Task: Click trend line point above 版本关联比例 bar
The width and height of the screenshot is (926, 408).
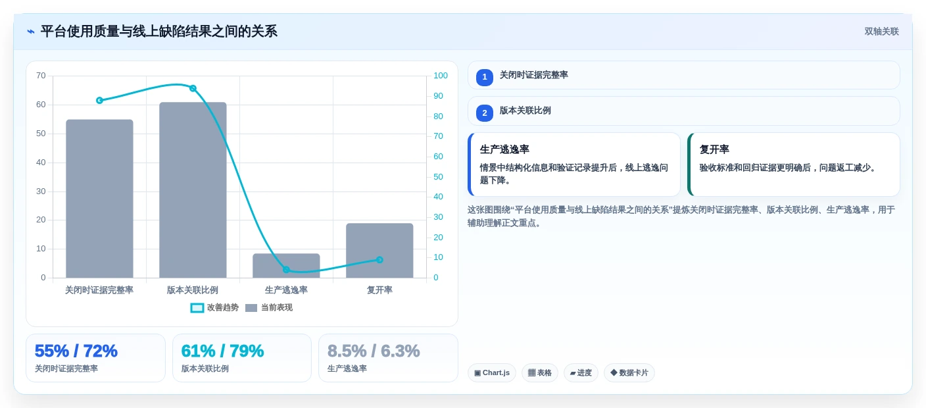Action: coord(193,88)
